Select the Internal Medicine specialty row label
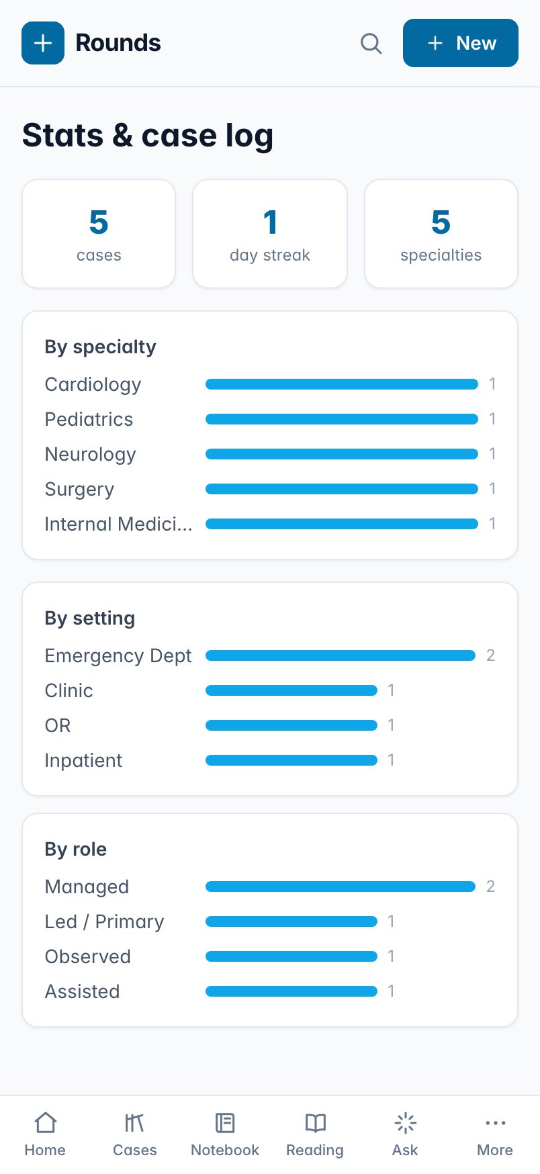540x1174 pixels. point(119,524)
